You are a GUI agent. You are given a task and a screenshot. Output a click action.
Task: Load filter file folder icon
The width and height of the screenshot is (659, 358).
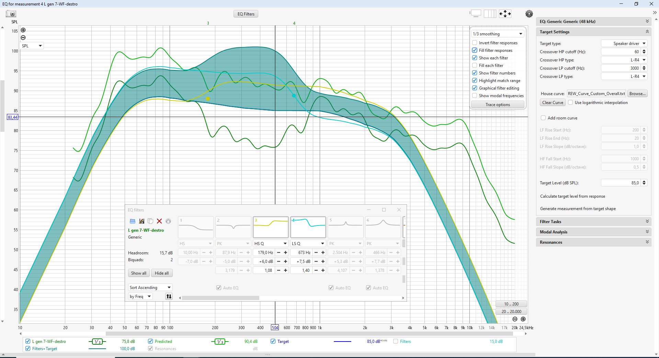133,221
